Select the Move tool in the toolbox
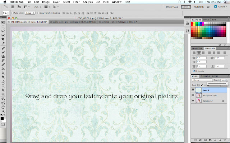Viewport: 230px width, 143px height. pyautogui.click(x=3, y=23)
